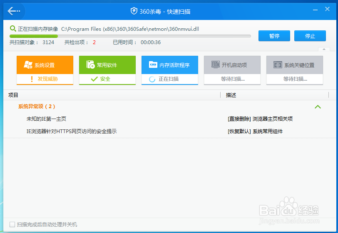
Task: Click the orange exclamation threat icon
Action: tap(32, 79)
